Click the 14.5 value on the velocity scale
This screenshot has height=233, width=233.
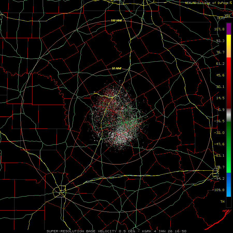(x=220, y=98)
